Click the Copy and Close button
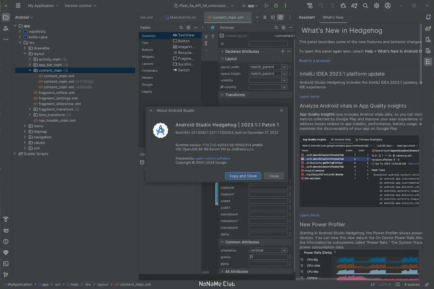Image resolution: width=434 pixels, height=289 pixels. [x=243, y=176]
